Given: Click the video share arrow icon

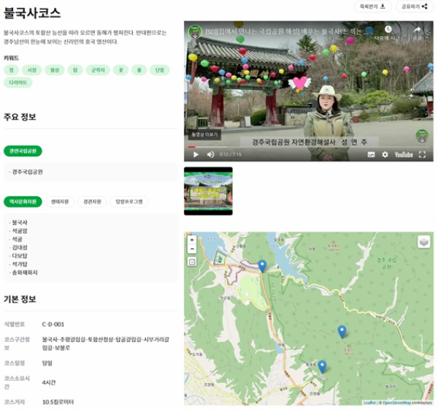Looking at the screenshot, I should click(417, 30).
